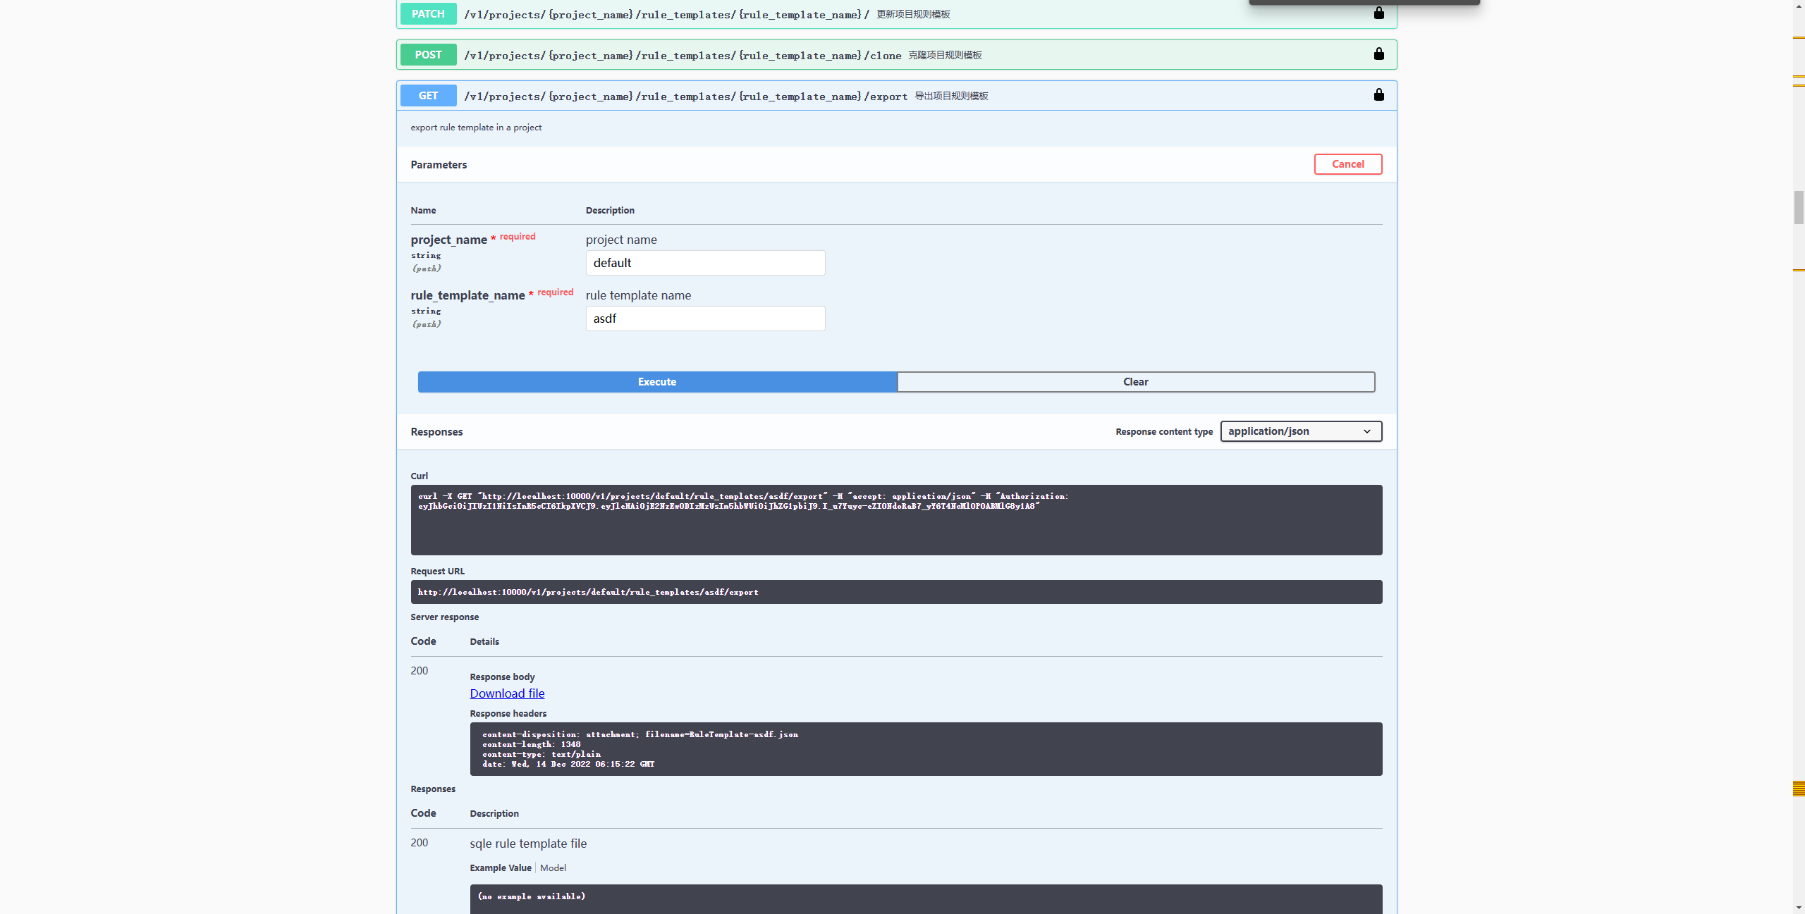The height and width of the screenshot is (914, 1805).
Task: Edit the rule_template_name field containing asdf
Action: point(704,318)
